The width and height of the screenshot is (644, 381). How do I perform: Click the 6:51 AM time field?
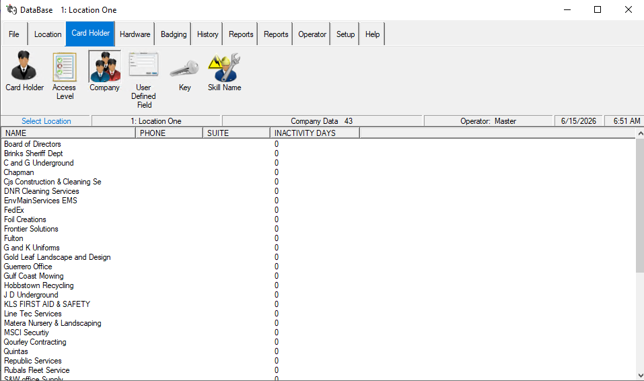626,121
